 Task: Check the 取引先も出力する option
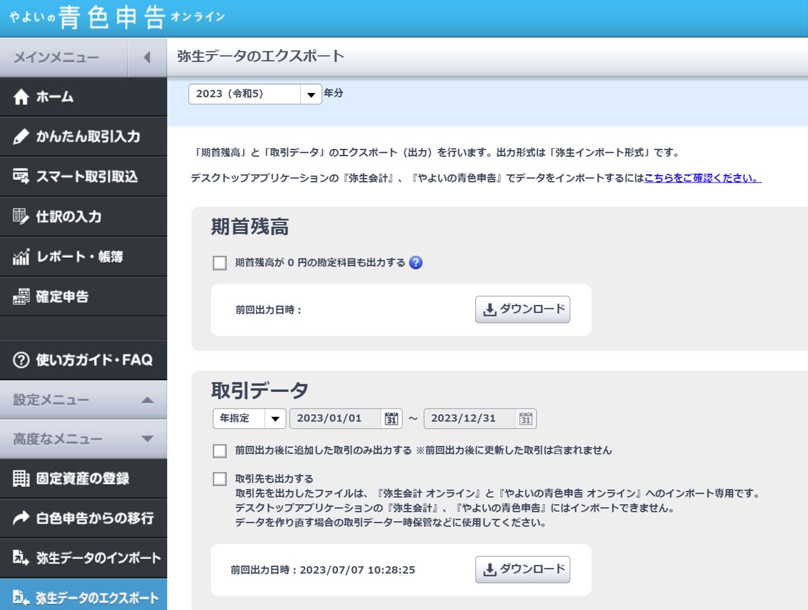(x=220, y=479)
